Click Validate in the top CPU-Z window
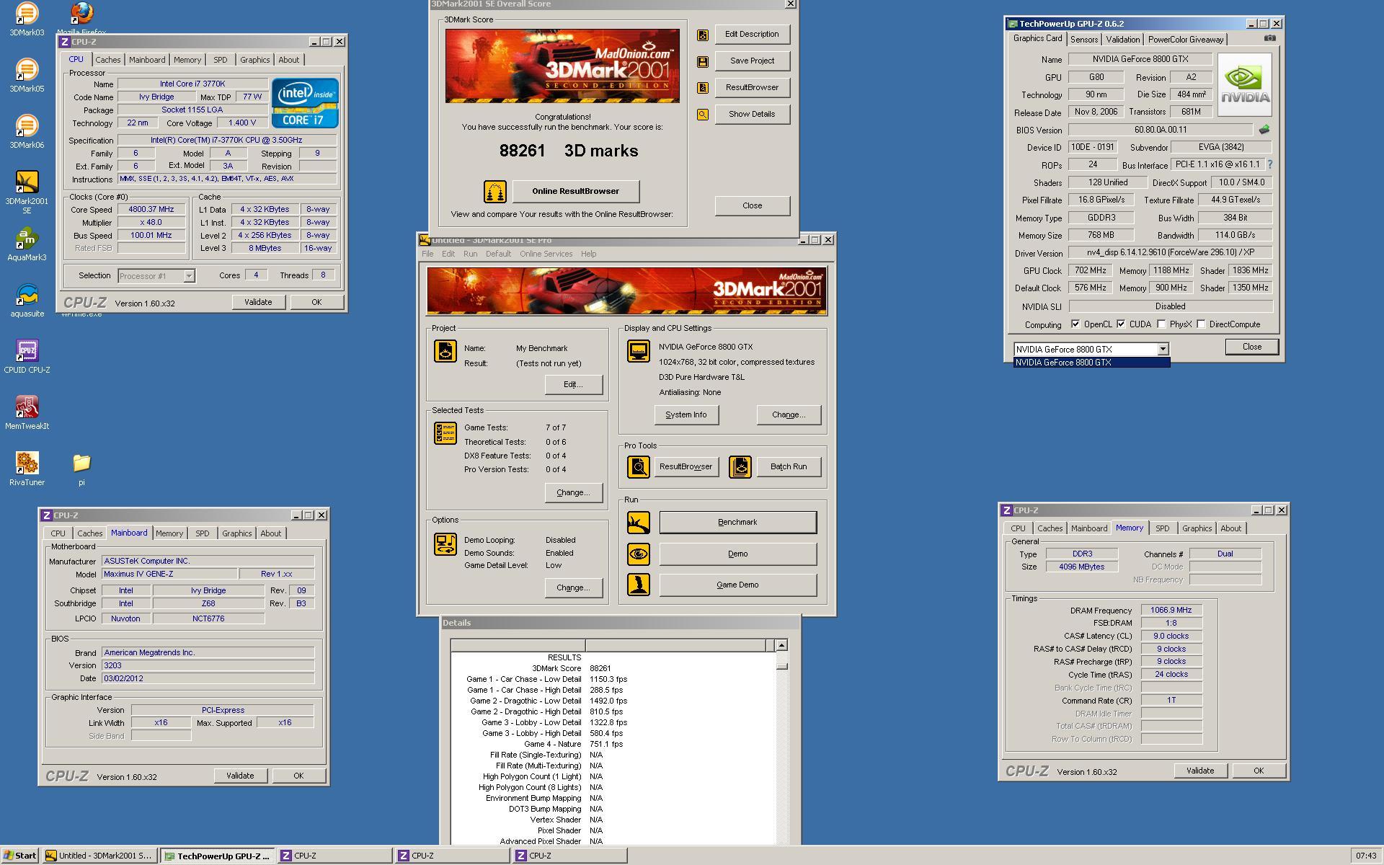This screenshot has width=1384, height=865. click(258, 303)
